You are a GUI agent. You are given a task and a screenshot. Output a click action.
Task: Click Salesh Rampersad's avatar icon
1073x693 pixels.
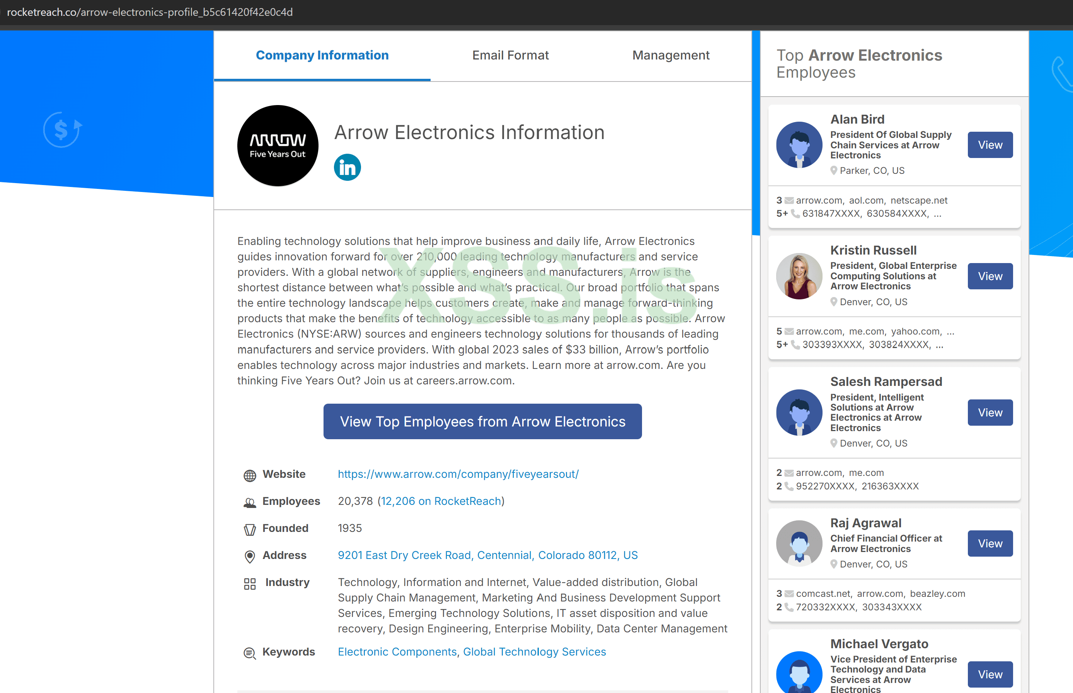click(x=799, y=412)
